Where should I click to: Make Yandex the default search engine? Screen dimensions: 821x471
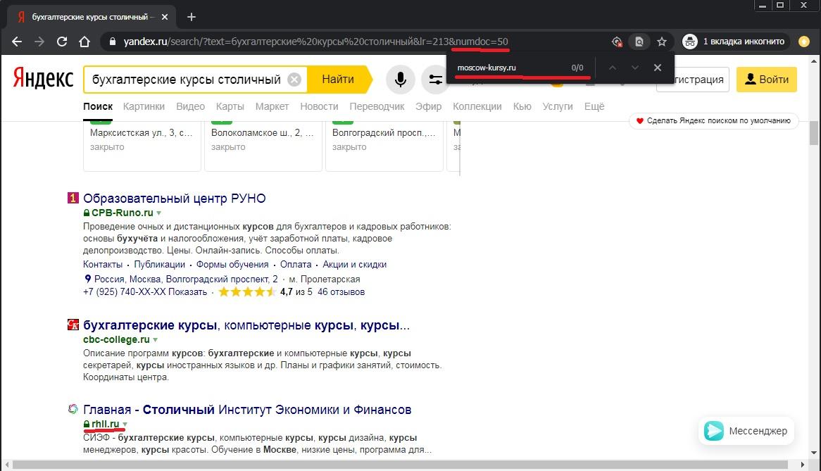(714, 121)
